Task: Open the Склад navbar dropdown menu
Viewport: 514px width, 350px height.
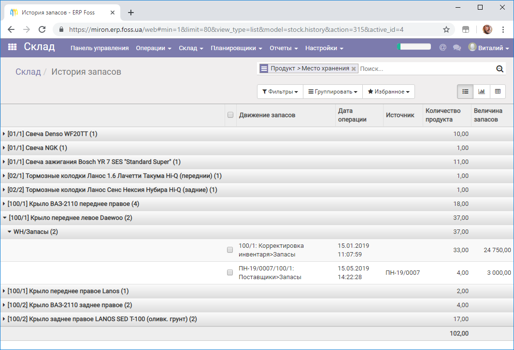Action: [191, 48]
